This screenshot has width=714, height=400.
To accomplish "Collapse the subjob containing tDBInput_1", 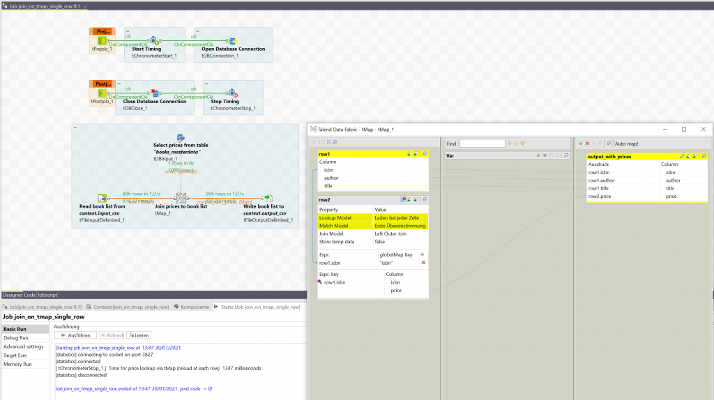I will 75,128.
